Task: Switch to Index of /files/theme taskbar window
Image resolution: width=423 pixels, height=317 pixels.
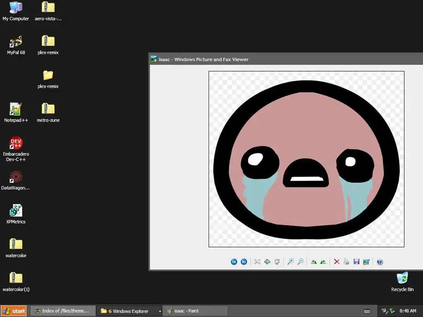Action: coord(63,311)
